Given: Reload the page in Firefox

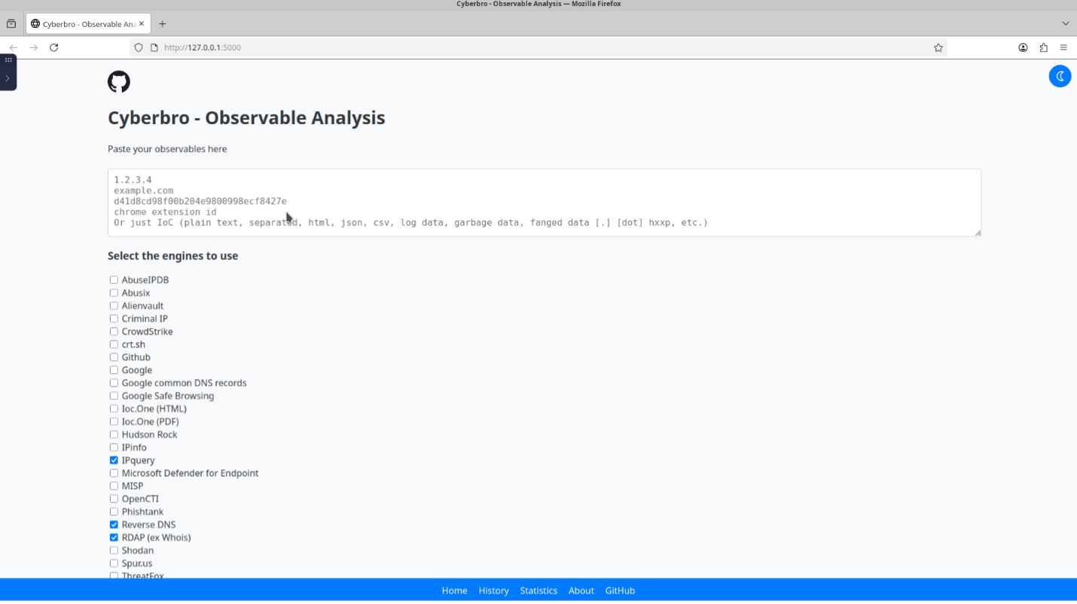Looking at the screenshot, I should 54,47.
